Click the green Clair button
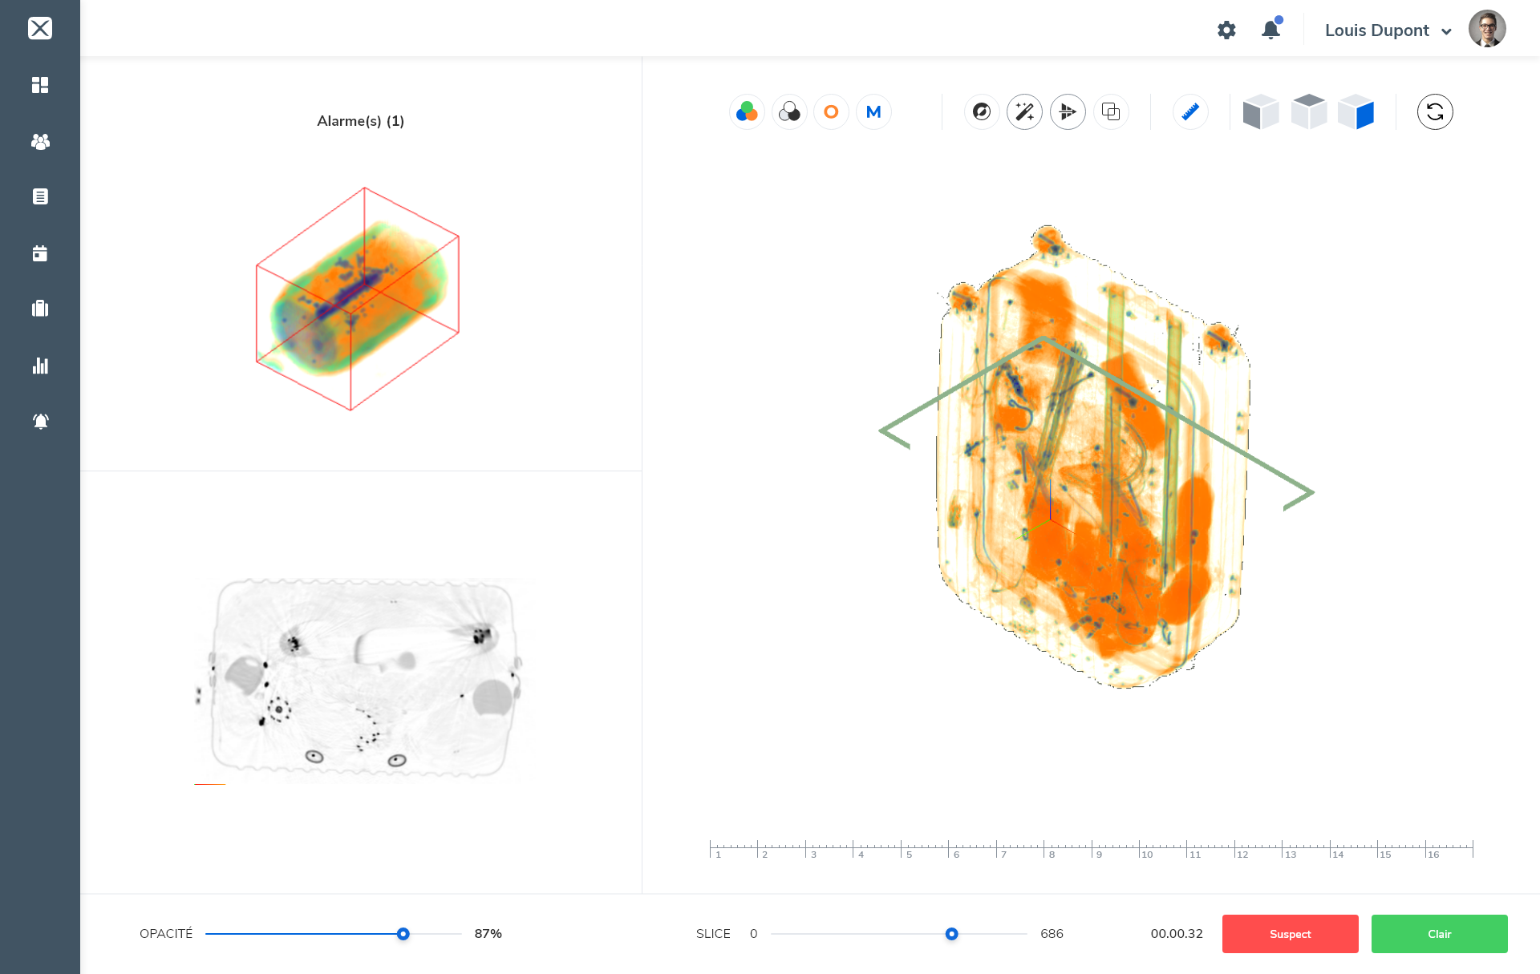 pyautogui.click(x=1439, y=934)
